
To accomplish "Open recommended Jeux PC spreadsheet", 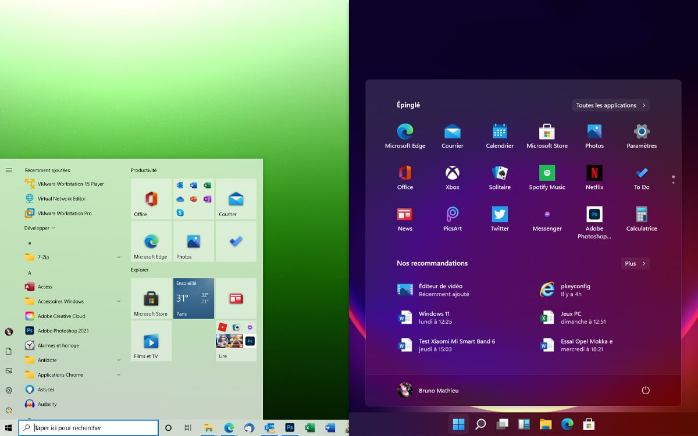I will 573,317.
